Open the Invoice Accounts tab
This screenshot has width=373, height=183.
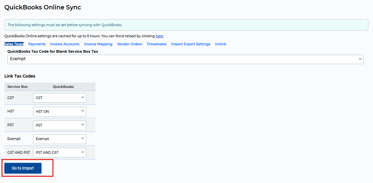(x=65, y=44)
